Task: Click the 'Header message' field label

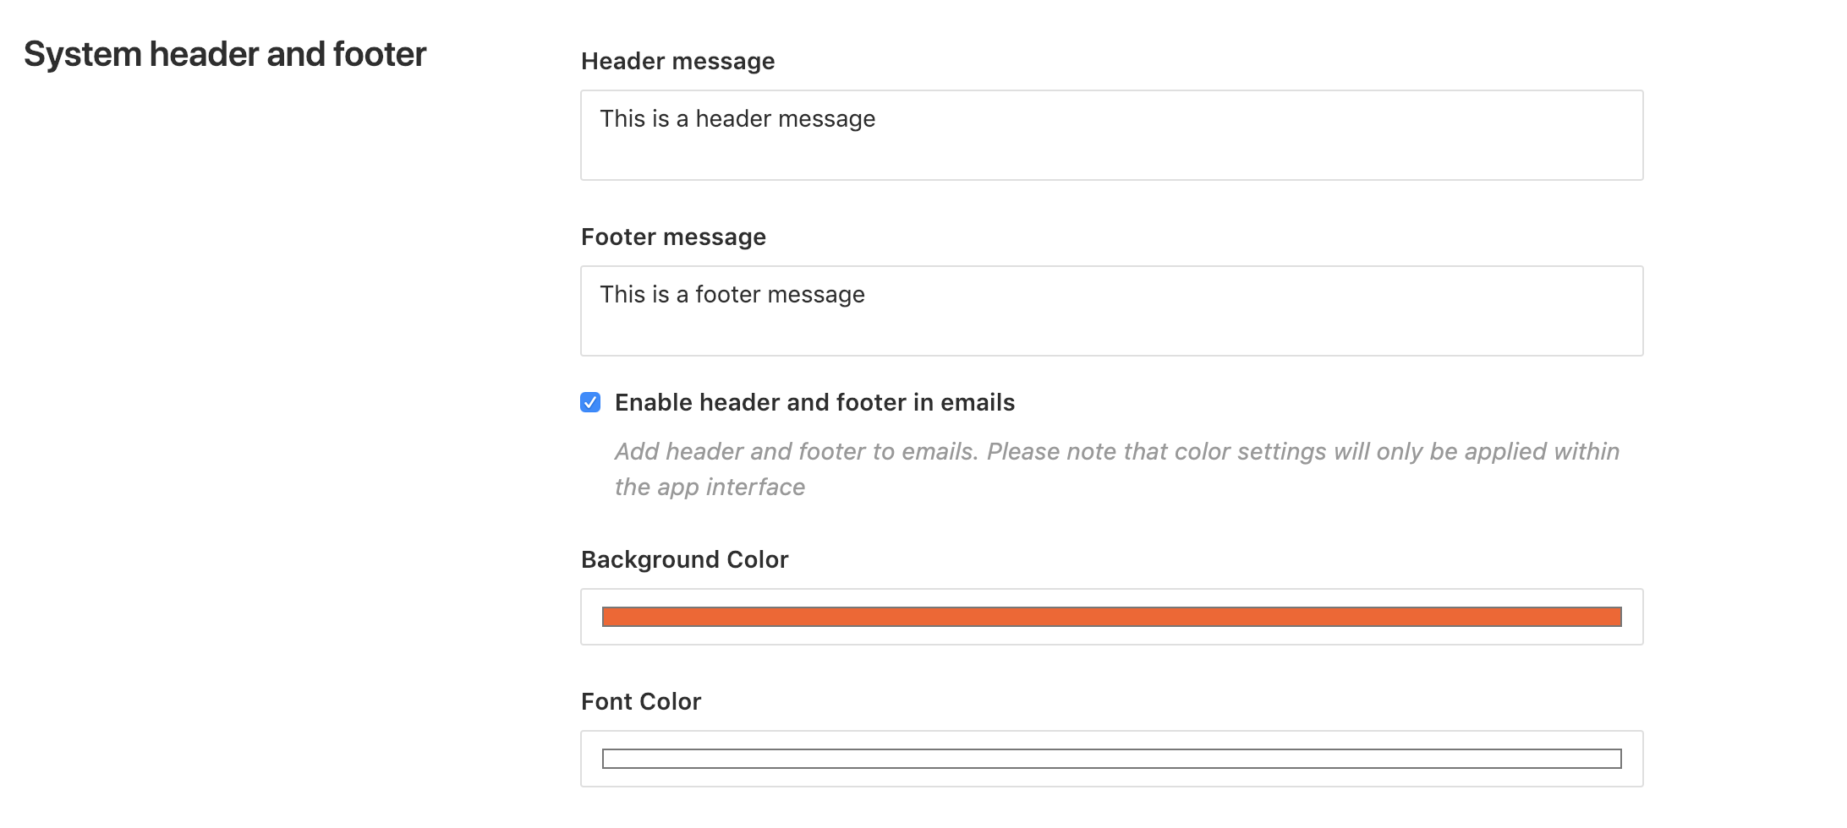Action: coord(677,61)
